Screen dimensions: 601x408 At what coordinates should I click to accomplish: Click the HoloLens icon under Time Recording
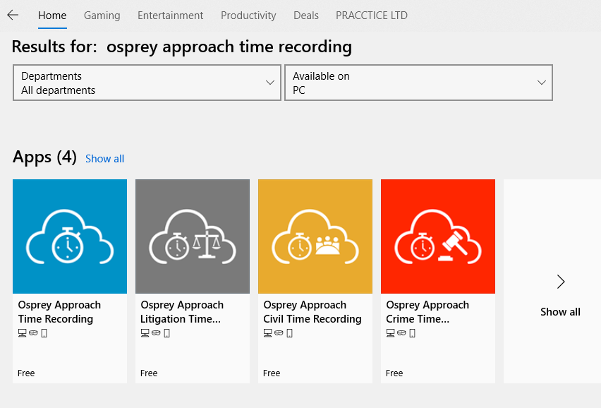[33, 333]
